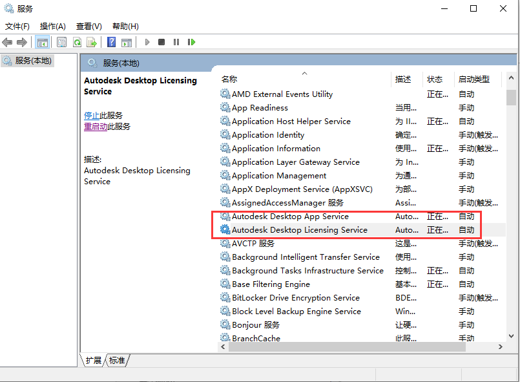
Task: Select 服务(本地) in the left tree
Action: coord(33,61)
